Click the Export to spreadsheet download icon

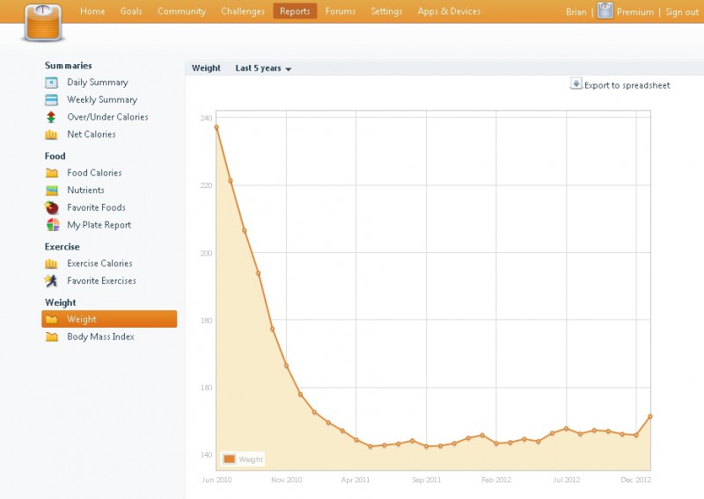tap(576, 84)
